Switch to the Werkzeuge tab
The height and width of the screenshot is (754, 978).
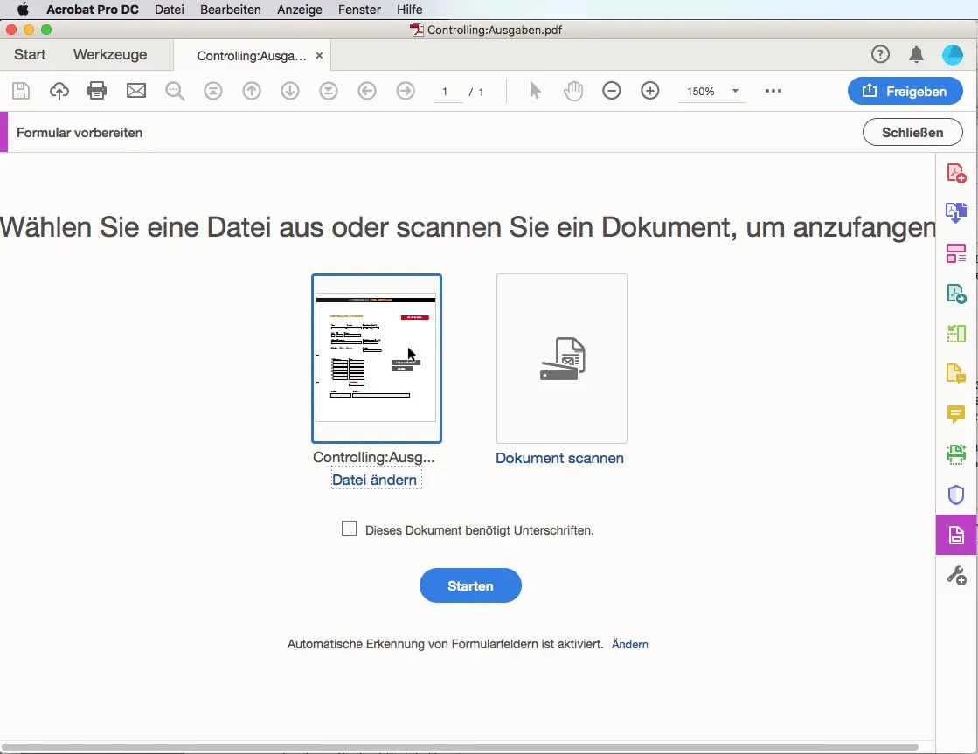point(109,54)
